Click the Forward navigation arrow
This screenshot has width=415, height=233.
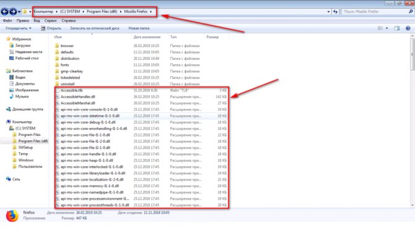click(13, 12)
